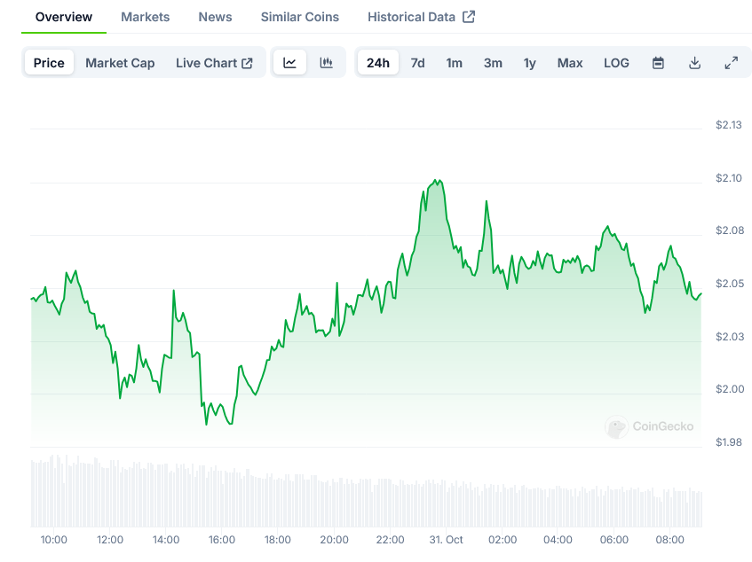The image size is (752, 562).
Task: Click the CoinGecko watermark logo
Action: pyautogui.click(x=650, y=427)
